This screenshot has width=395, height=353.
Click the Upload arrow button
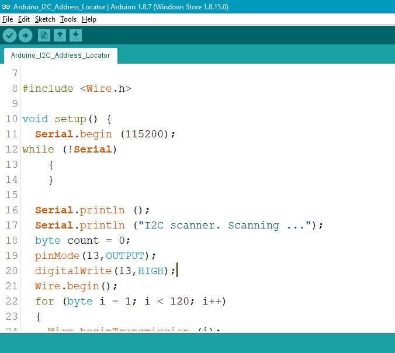(25, 35)
